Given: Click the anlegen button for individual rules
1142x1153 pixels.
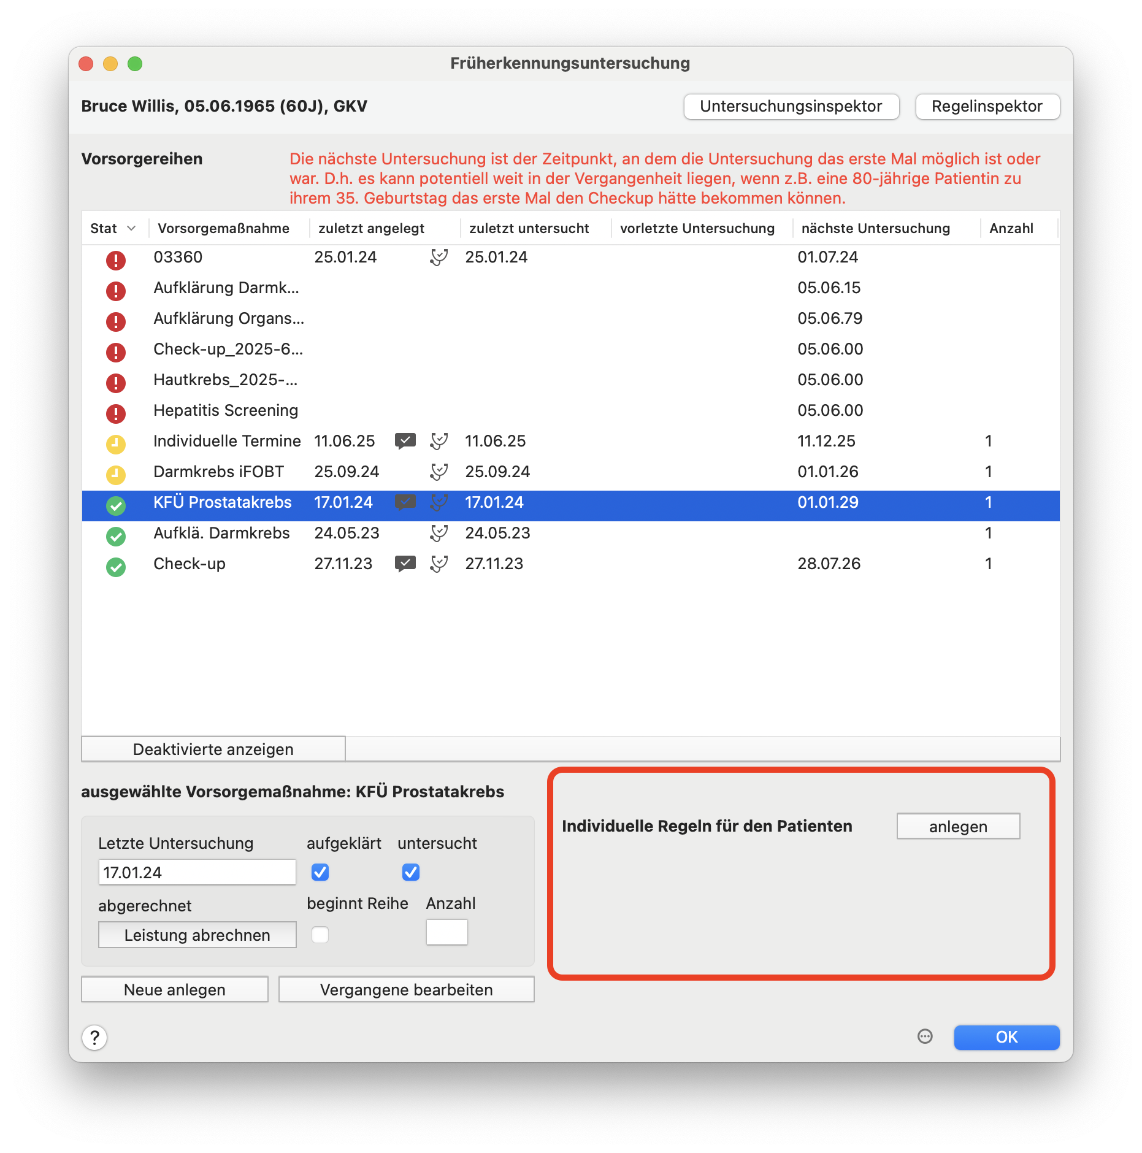Looking at the screenshot, I should click(958, 826).
